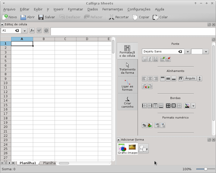The height and width of the screenshot is (173, 216).
Task: Save the spreadsheet with Salvar
Action: (47, 17)
